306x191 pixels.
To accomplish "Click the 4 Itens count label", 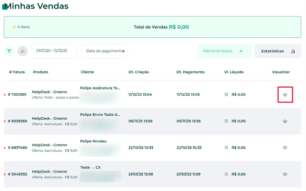I will pos(23,27).
